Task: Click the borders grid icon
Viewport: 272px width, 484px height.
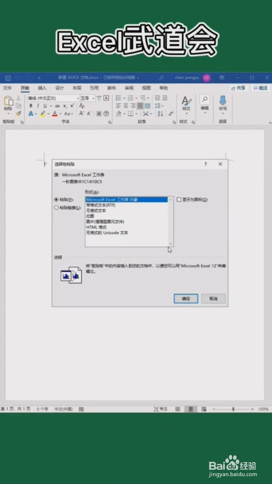Action: coord(131,113)
